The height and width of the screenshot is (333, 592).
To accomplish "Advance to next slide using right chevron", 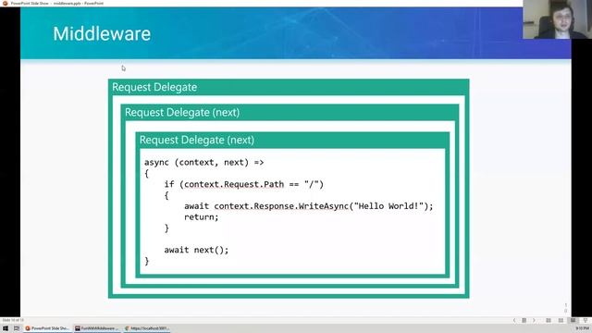I will 534,320.
